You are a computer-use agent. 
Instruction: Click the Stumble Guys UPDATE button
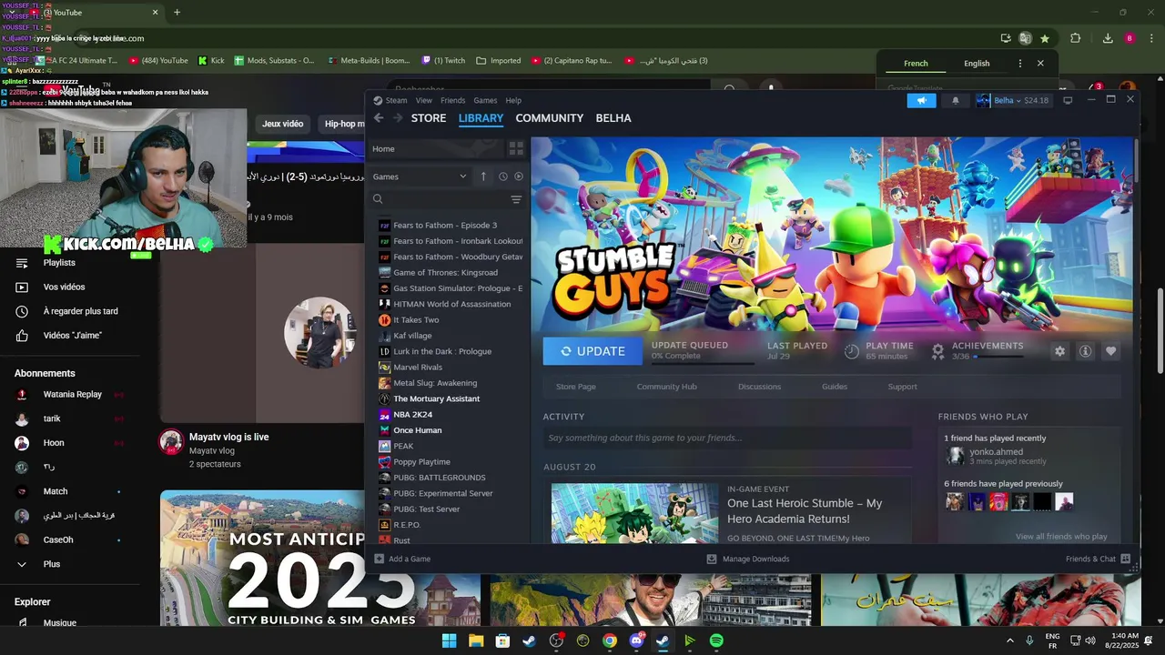[593, 351]
